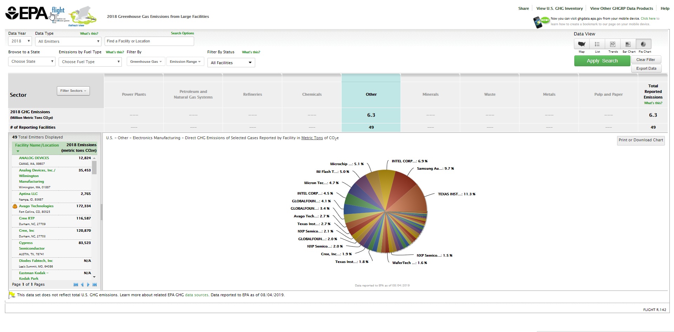Open the Avago Technologies facility

coord(36,206)
